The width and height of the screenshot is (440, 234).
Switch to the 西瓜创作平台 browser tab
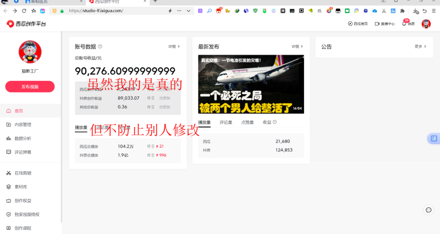tap(118, 2)
